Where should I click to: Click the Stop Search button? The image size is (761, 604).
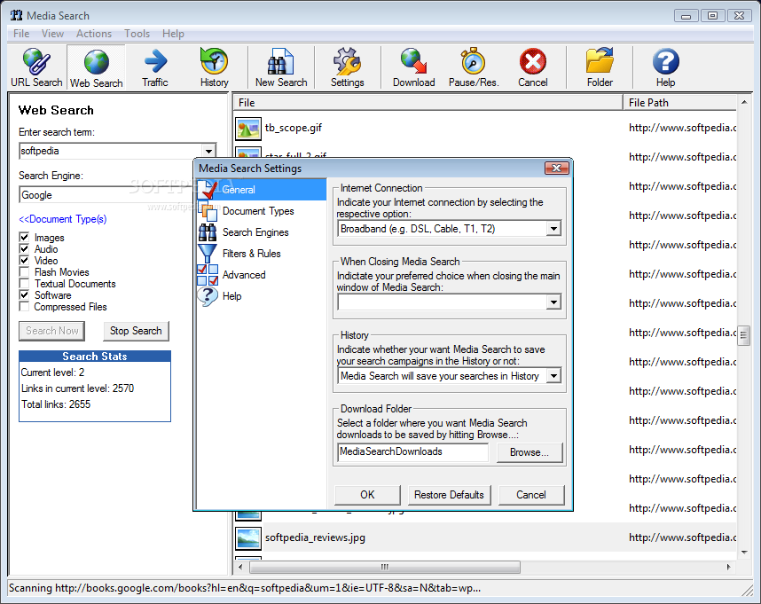pyautogui.click(x=136, y=331)
